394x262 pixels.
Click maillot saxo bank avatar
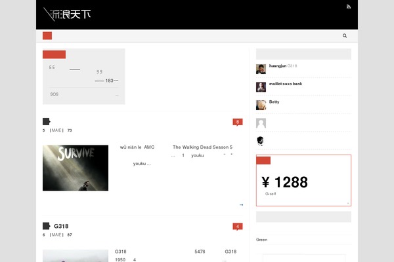point(261,87)
